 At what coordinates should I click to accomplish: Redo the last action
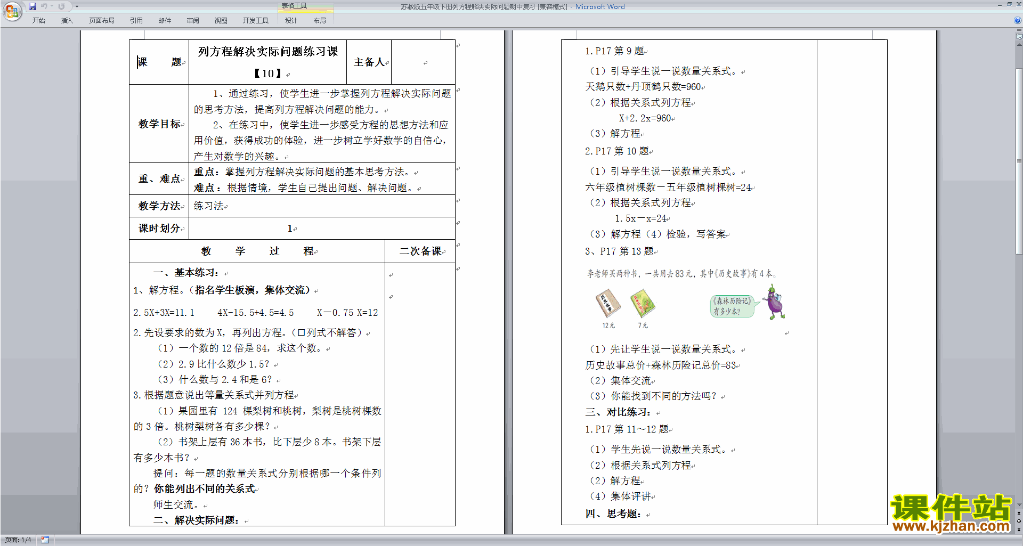tap(61, 6)
